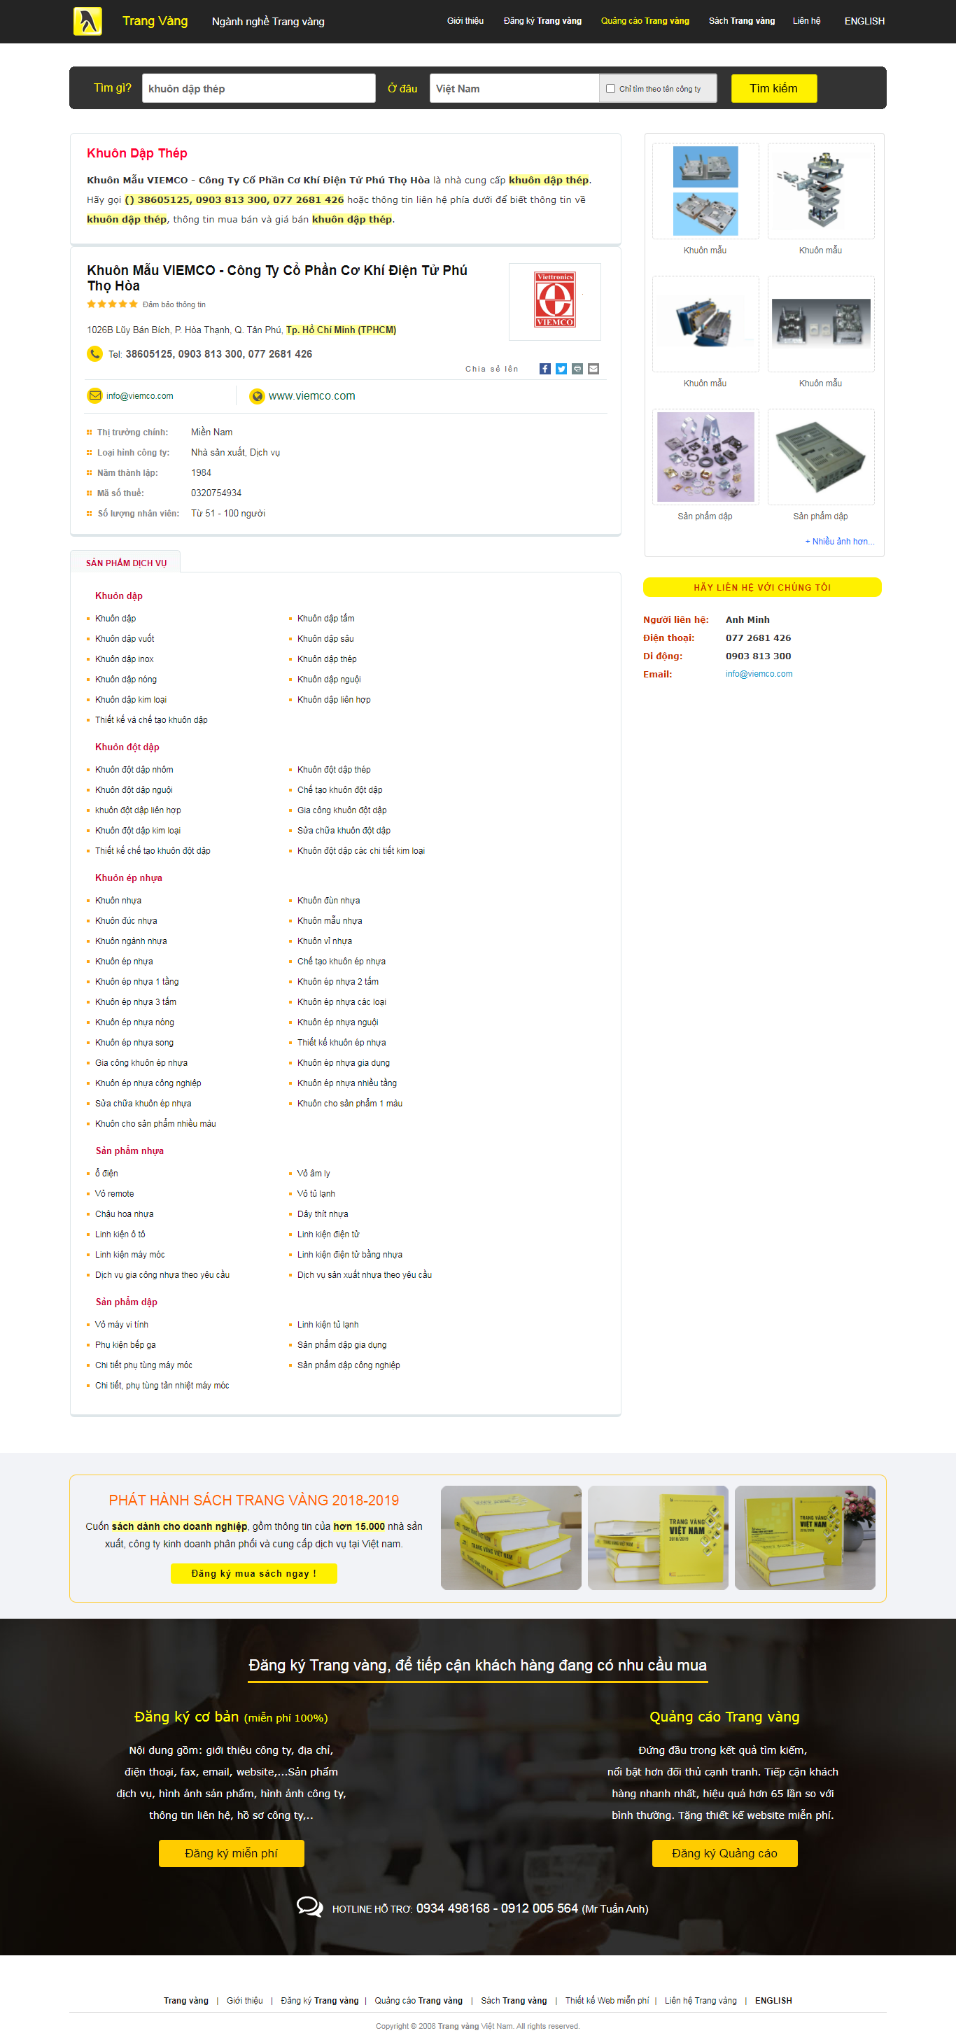
Task: Select the 'SẢN PHẨM DỊCH VỤ' tab
Action: (126, 563)
